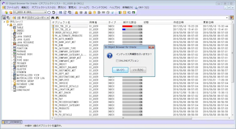The width and height of the screenshot is (236, 129).
Task: Open the ファイル(F) menu
Action: point(13,8)
